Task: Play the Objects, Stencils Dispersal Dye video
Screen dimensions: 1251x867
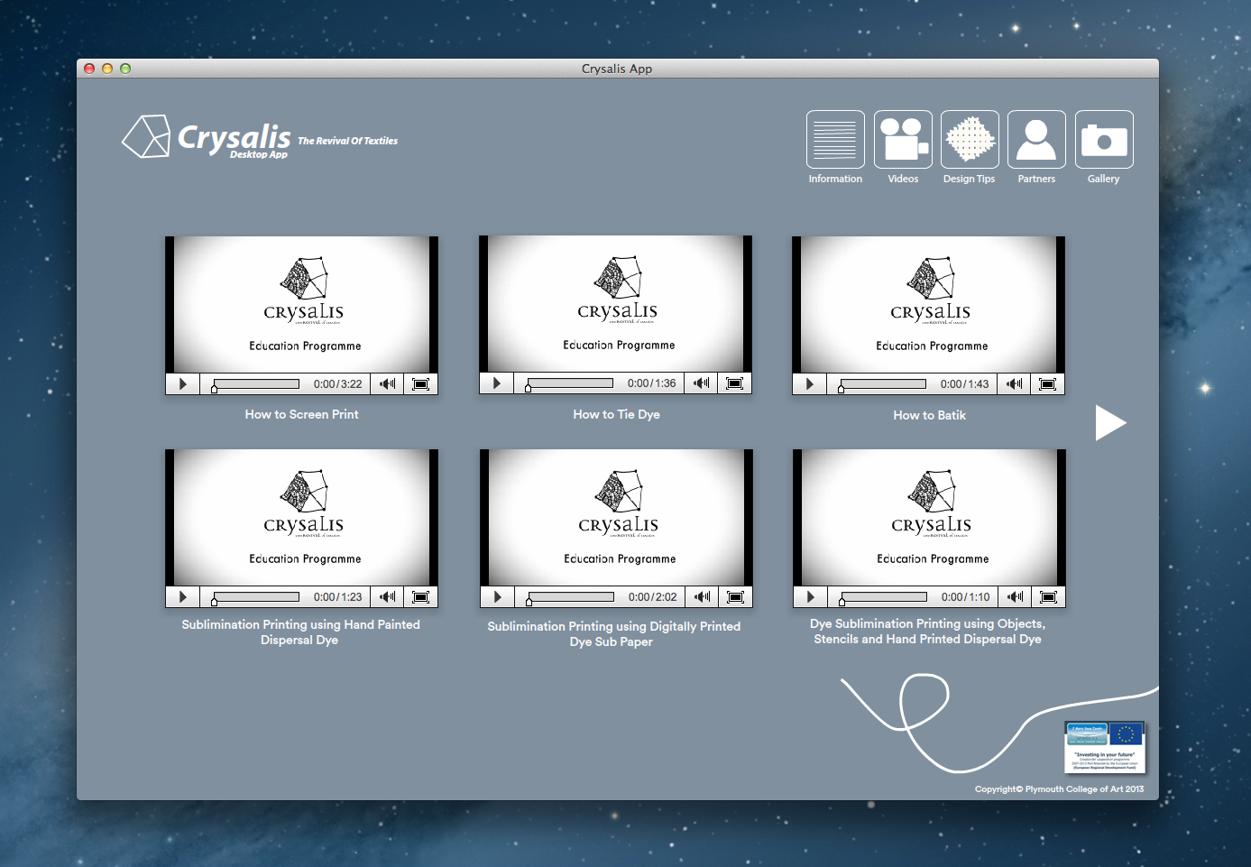Action: [810, 597]
